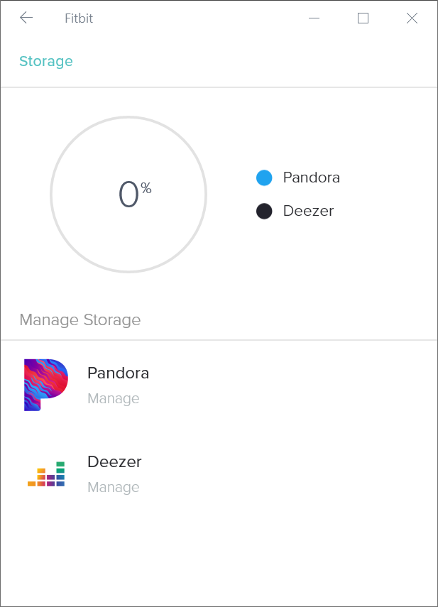
Task: Click Manage under Pandora
Action: click(x=114, y=398)
